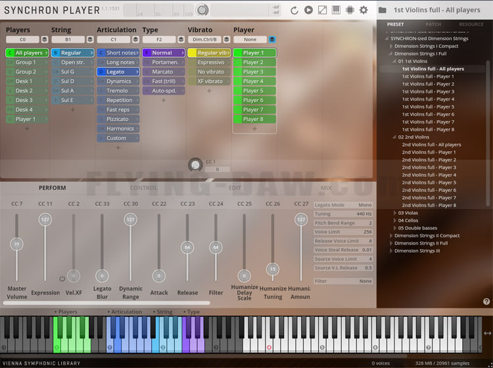This screenshot has width=493, height=368.
Task: Switch to the MIX tab
Action: (326, 188)
